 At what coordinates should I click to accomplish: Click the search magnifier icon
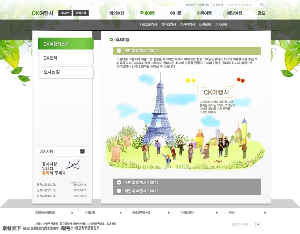pyautogui.click(x=262, y=5)
